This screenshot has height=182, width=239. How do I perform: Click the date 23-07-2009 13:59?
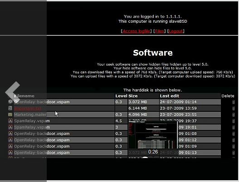[x=178, y=108]
